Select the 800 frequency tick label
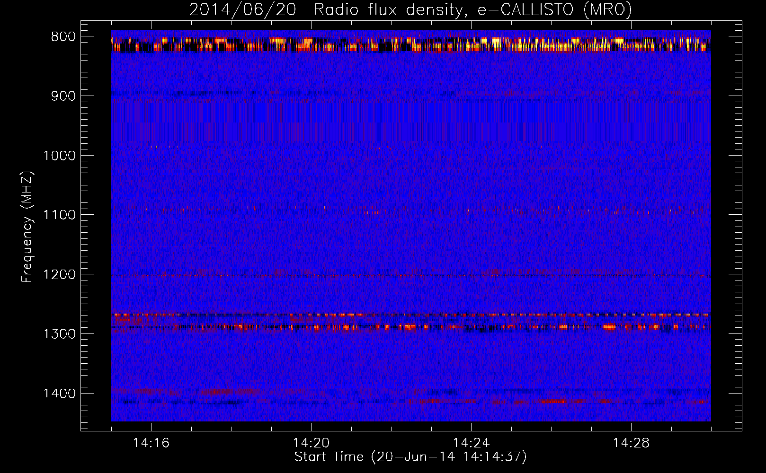 63,36
